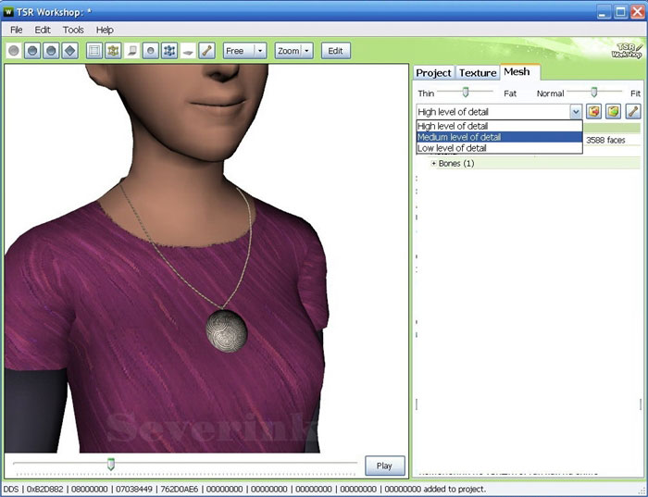Click the bone icon in the top toolbar

pos(206,51)
